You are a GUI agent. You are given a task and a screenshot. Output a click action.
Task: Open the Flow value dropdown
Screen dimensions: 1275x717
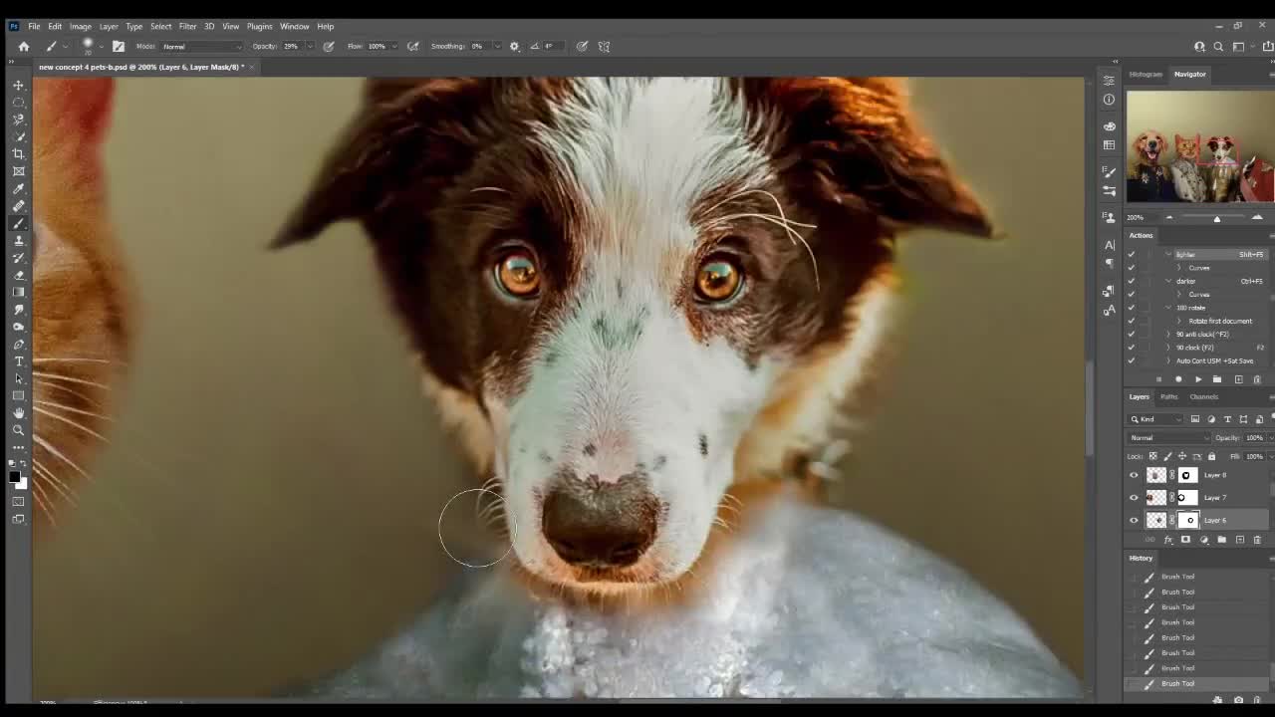click(394, 46)
